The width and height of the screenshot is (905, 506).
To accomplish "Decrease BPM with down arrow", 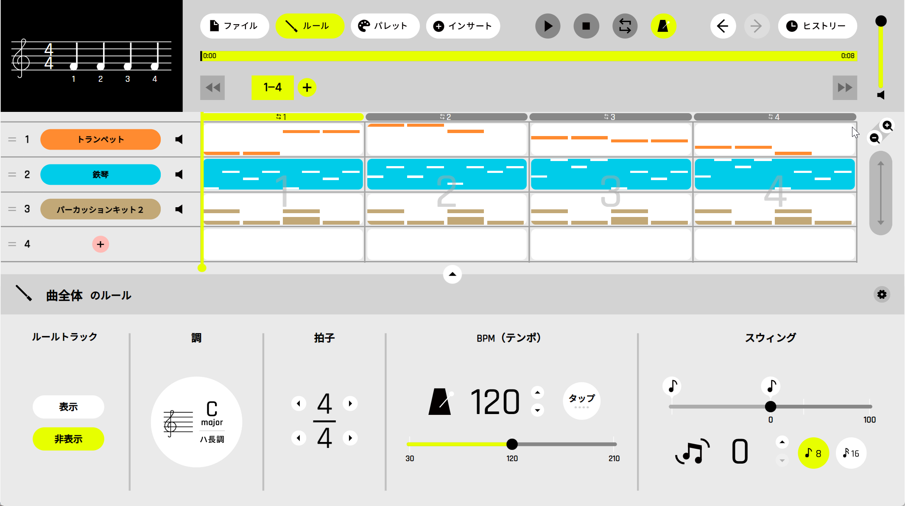I will (537, 410).
